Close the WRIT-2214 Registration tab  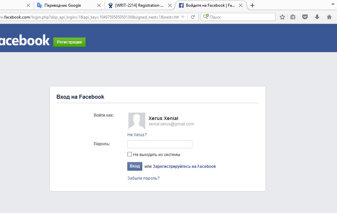[170, 5]
